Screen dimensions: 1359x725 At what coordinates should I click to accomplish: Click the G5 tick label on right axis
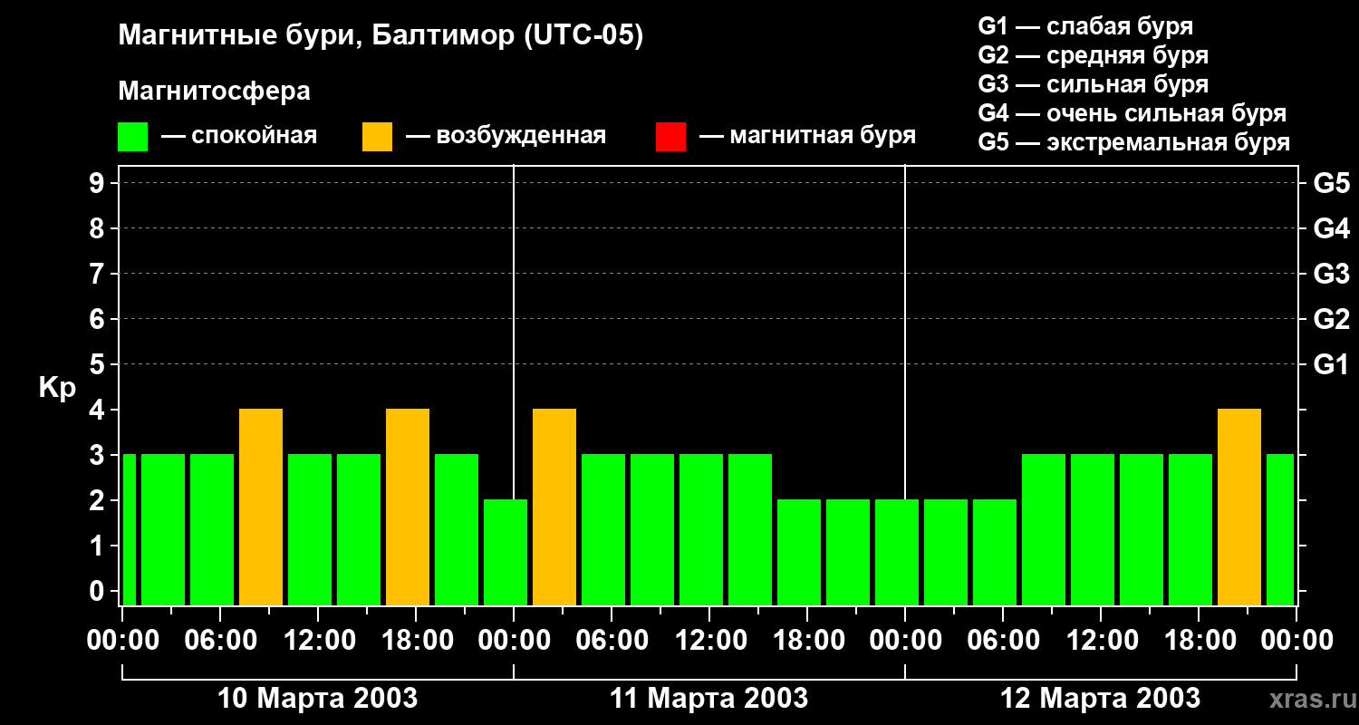(1331, 184)
